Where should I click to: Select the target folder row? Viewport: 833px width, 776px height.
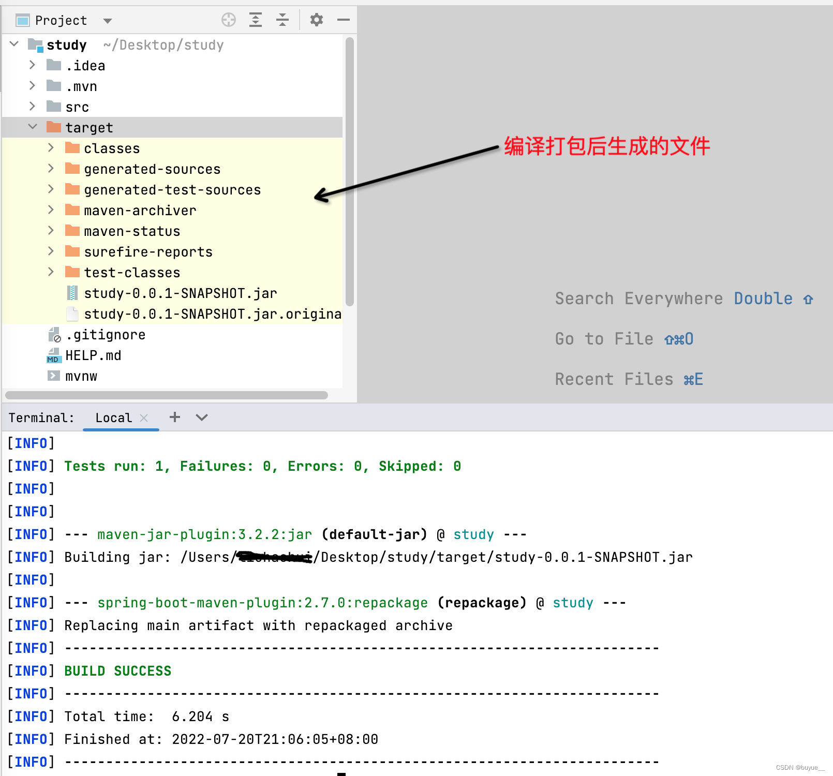(x=172, y=127)
